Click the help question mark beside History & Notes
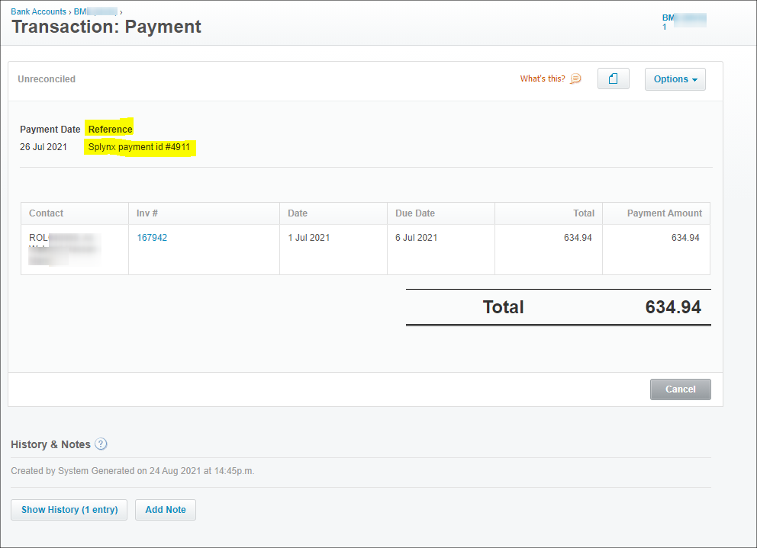Viewport: 757px width, 548px height. point(101,444)
